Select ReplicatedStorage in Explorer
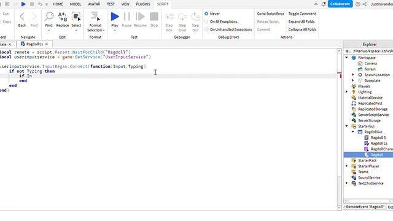 pos(373,109)
